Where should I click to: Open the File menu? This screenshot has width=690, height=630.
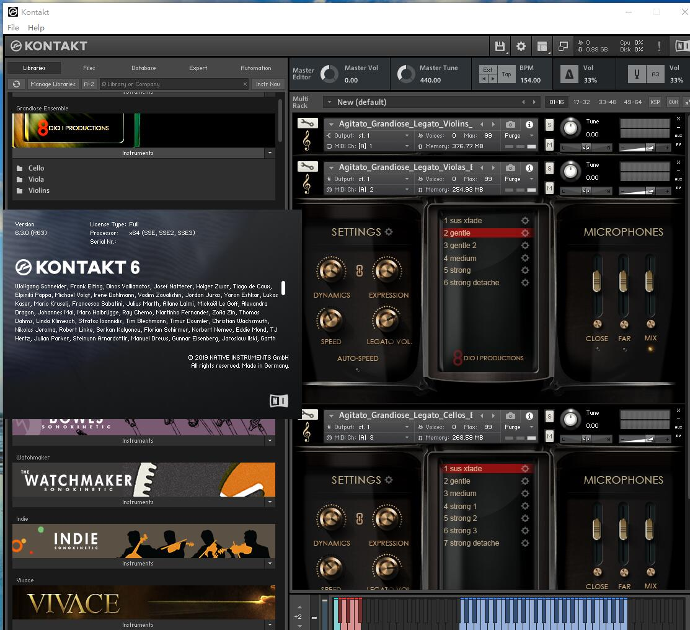12,27
